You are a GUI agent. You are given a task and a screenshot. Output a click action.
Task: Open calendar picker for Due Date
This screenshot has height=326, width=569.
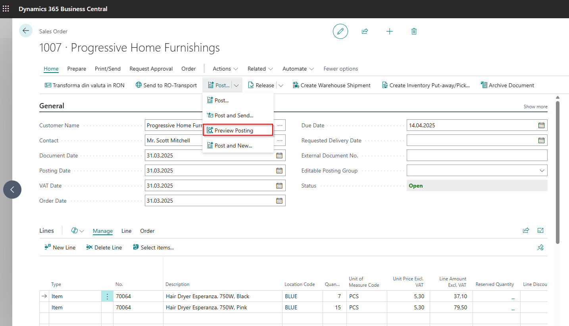tap(541, 125)
